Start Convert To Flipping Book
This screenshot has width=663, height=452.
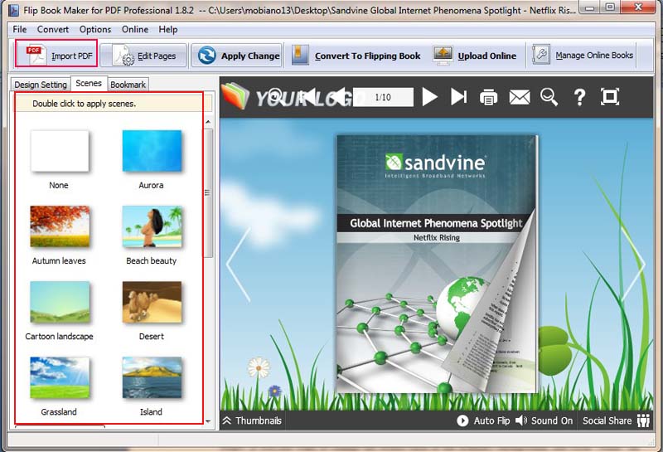point(356,56)
